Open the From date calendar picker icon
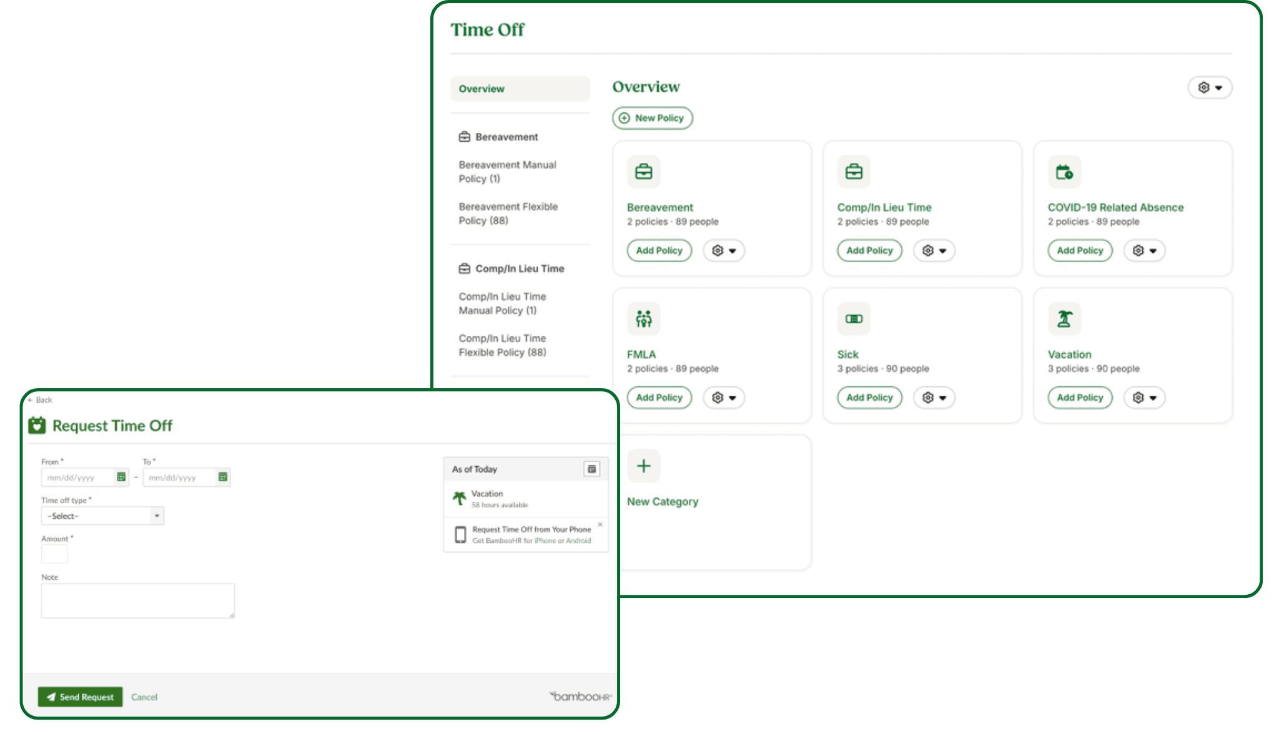Image resolution: width=1279 pixels, height=734 pixels. (121, 477)
